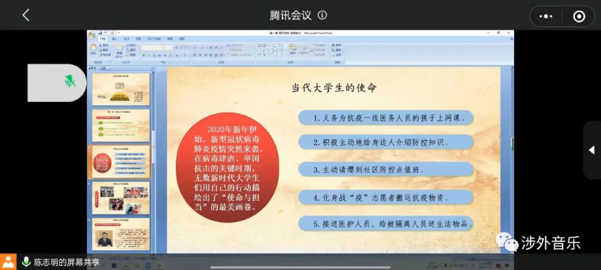The height and width of the screenshot is (270, 601).
Task: Click the Paste icon in the ribbon
Action: (x=93, y=49)
